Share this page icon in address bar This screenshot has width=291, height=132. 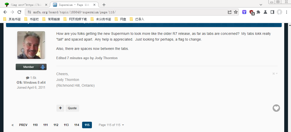[230, 12]
